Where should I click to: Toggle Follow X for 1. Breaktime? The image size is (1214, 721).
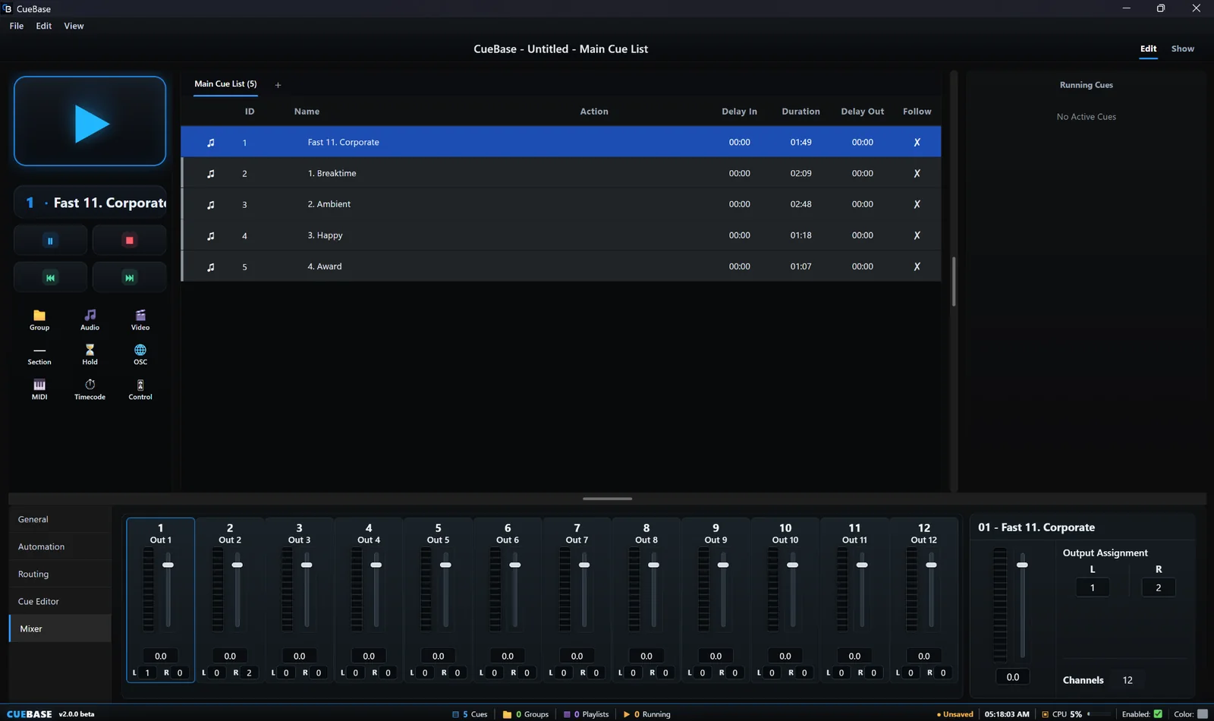pyautogui.click(x=917, y=174)
